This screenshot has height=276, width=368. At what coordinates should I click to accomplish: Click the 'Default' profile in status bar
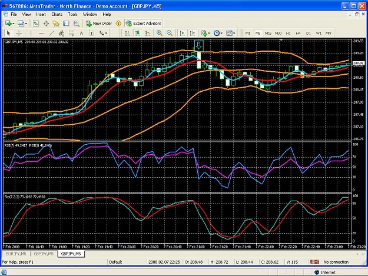(x=115, y=262)
